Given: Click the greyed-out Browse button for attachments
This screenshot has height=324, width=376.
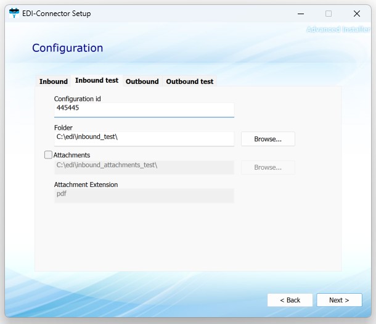Looking at the screenshot, I should coord(268,167).
